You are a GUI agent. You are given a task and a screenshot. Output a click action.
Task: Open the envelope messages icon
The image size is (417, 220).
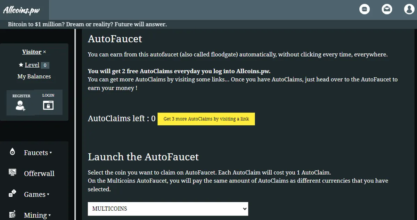click(x=387, y=9)
